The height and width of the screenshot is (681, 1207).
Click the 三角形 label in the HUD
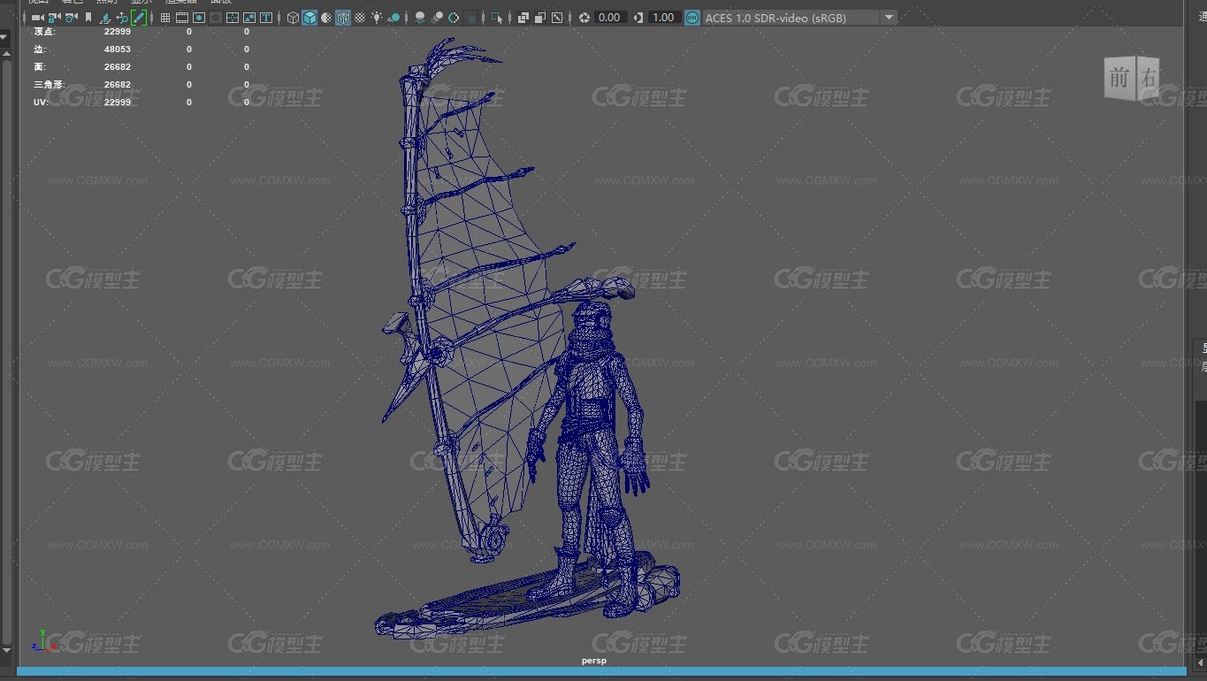click(x=49, y=85)
